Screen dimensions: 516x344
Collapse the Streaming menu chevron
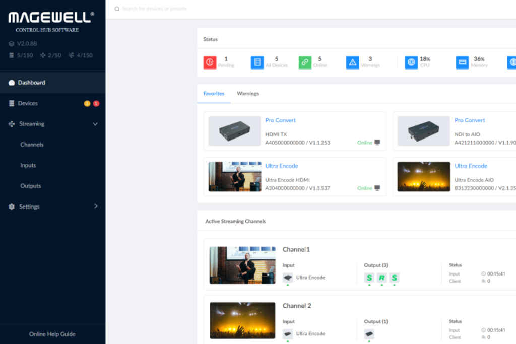[95, 124]
